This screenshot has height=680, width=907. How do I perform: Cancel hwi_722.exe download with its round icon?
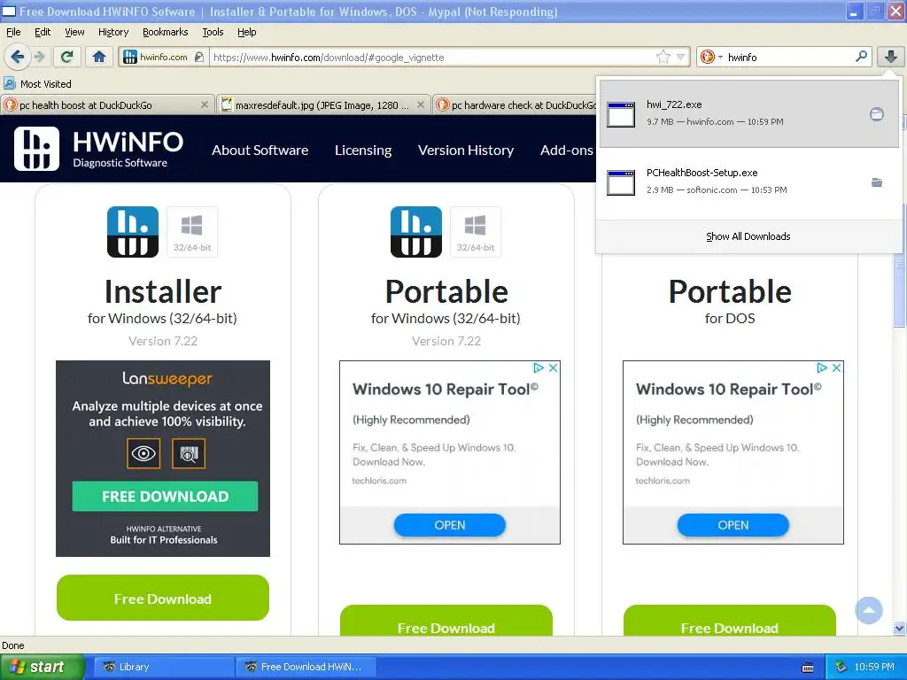(877, 114)
